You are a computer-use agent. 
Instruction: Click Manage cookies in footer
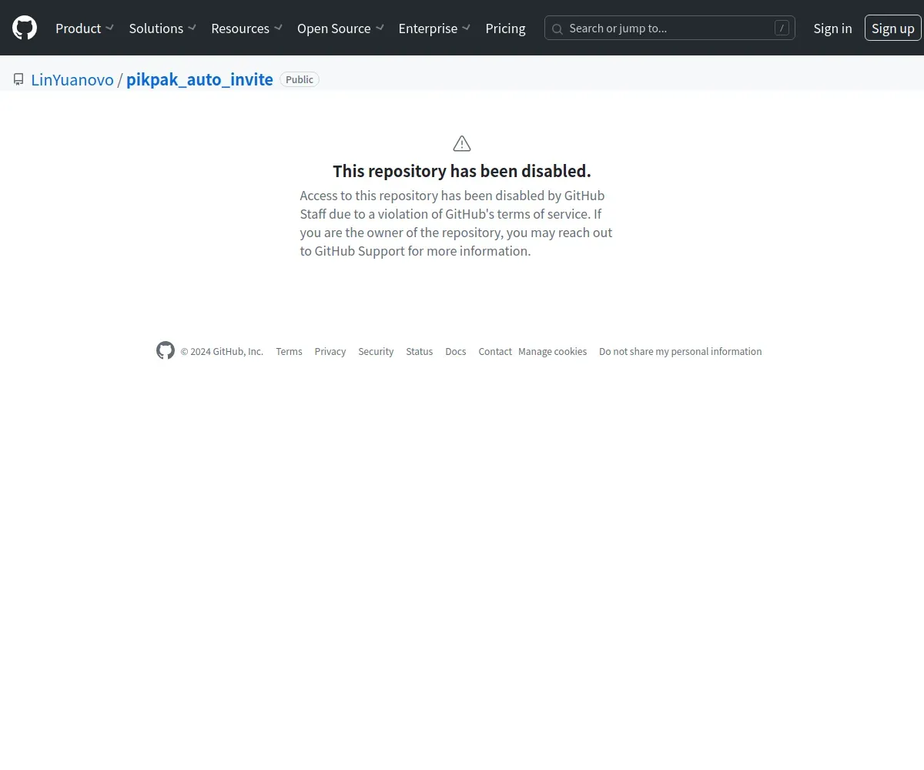(x=552, y=351)
